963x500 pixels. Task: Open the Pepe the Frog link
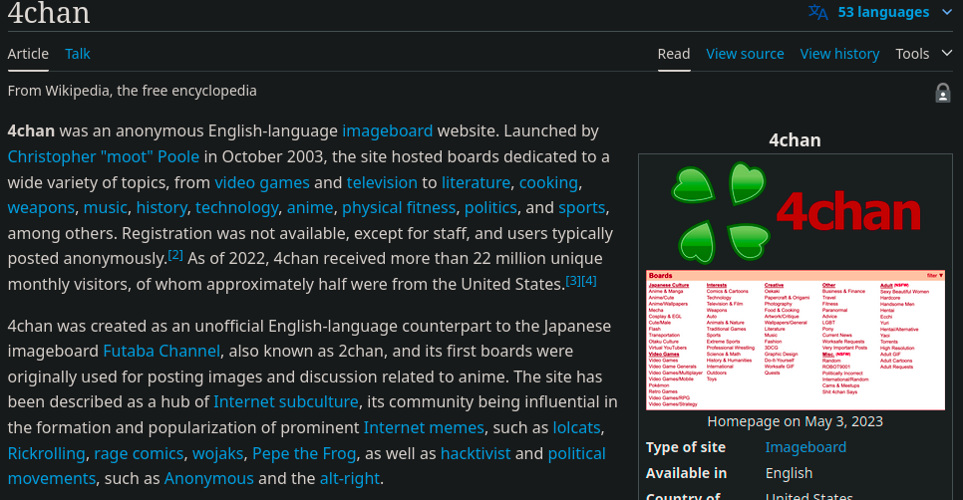click(304, 453)
